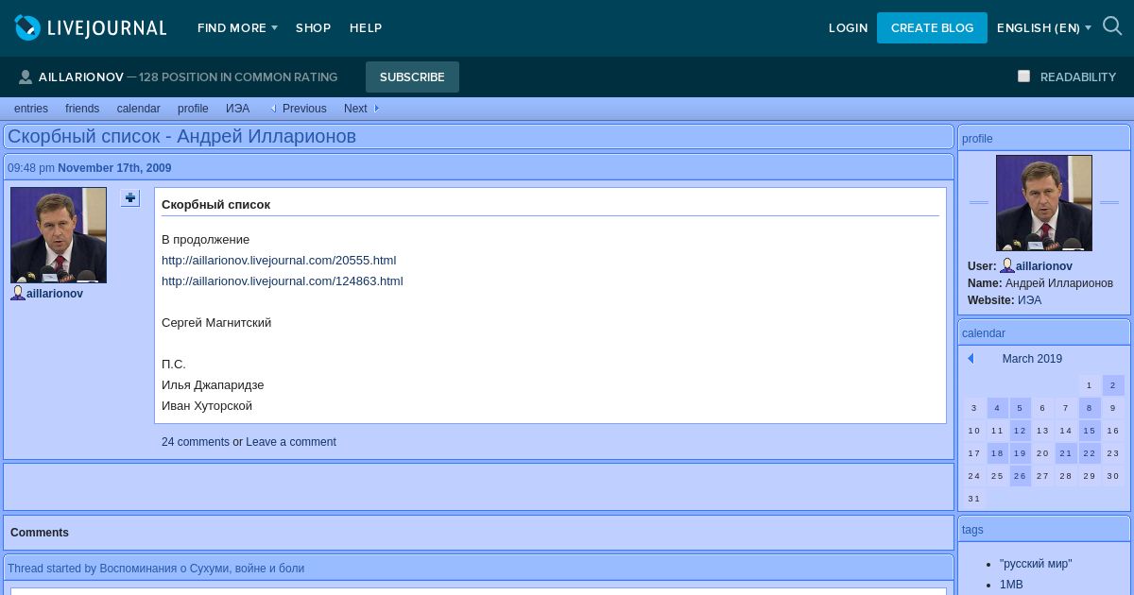Open the 24 comments link

tap(196, 442)
